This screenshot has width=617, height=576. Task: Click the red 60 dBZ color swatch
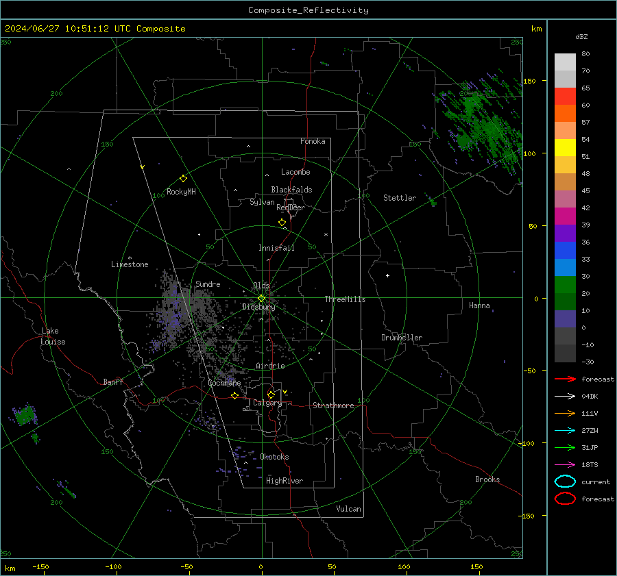(565, 97)
